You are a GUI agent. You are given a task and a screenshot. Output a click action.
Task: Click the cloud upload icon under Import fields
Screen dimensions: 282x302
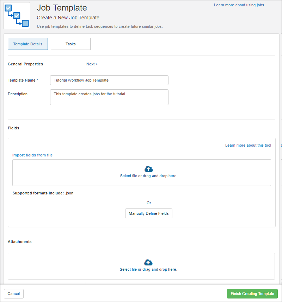pyautogui.click(x=149, y=169)
